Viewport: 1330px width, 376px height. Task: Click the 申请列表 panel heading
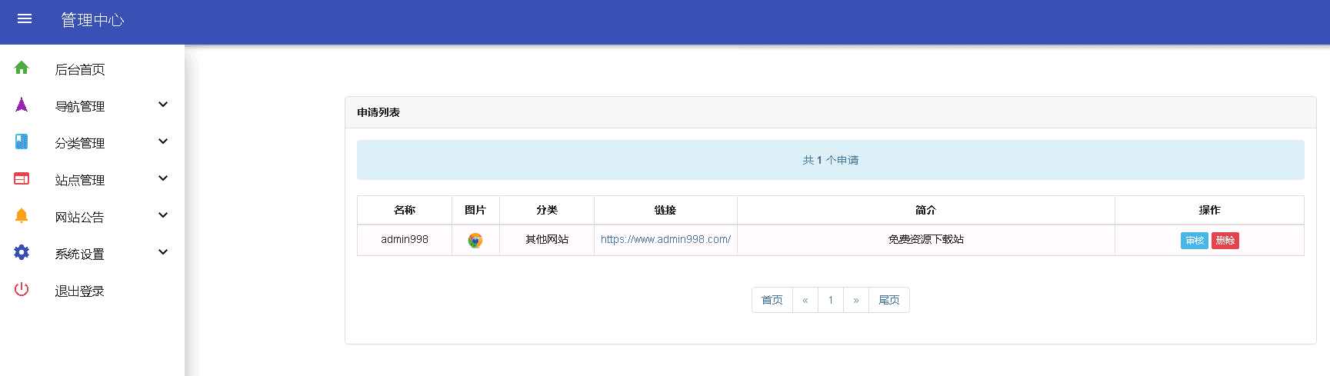tap(831, 112)
